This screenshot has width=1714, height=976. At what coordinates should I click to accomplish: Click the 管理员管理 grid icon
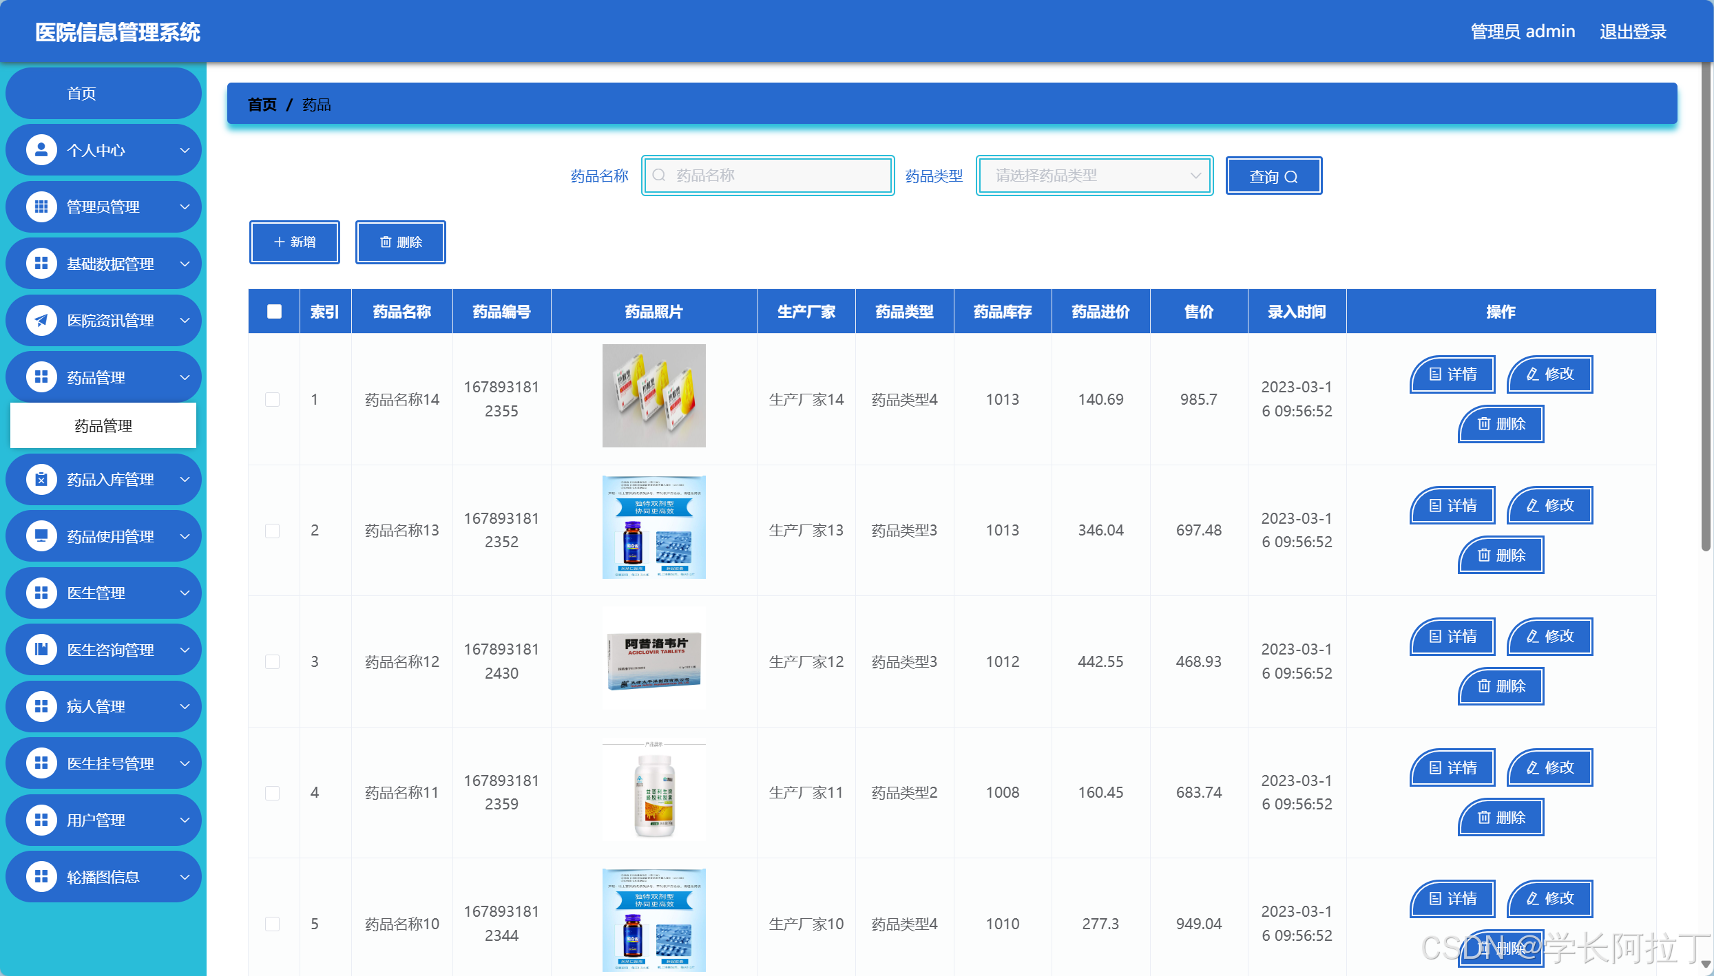point(41,206)
